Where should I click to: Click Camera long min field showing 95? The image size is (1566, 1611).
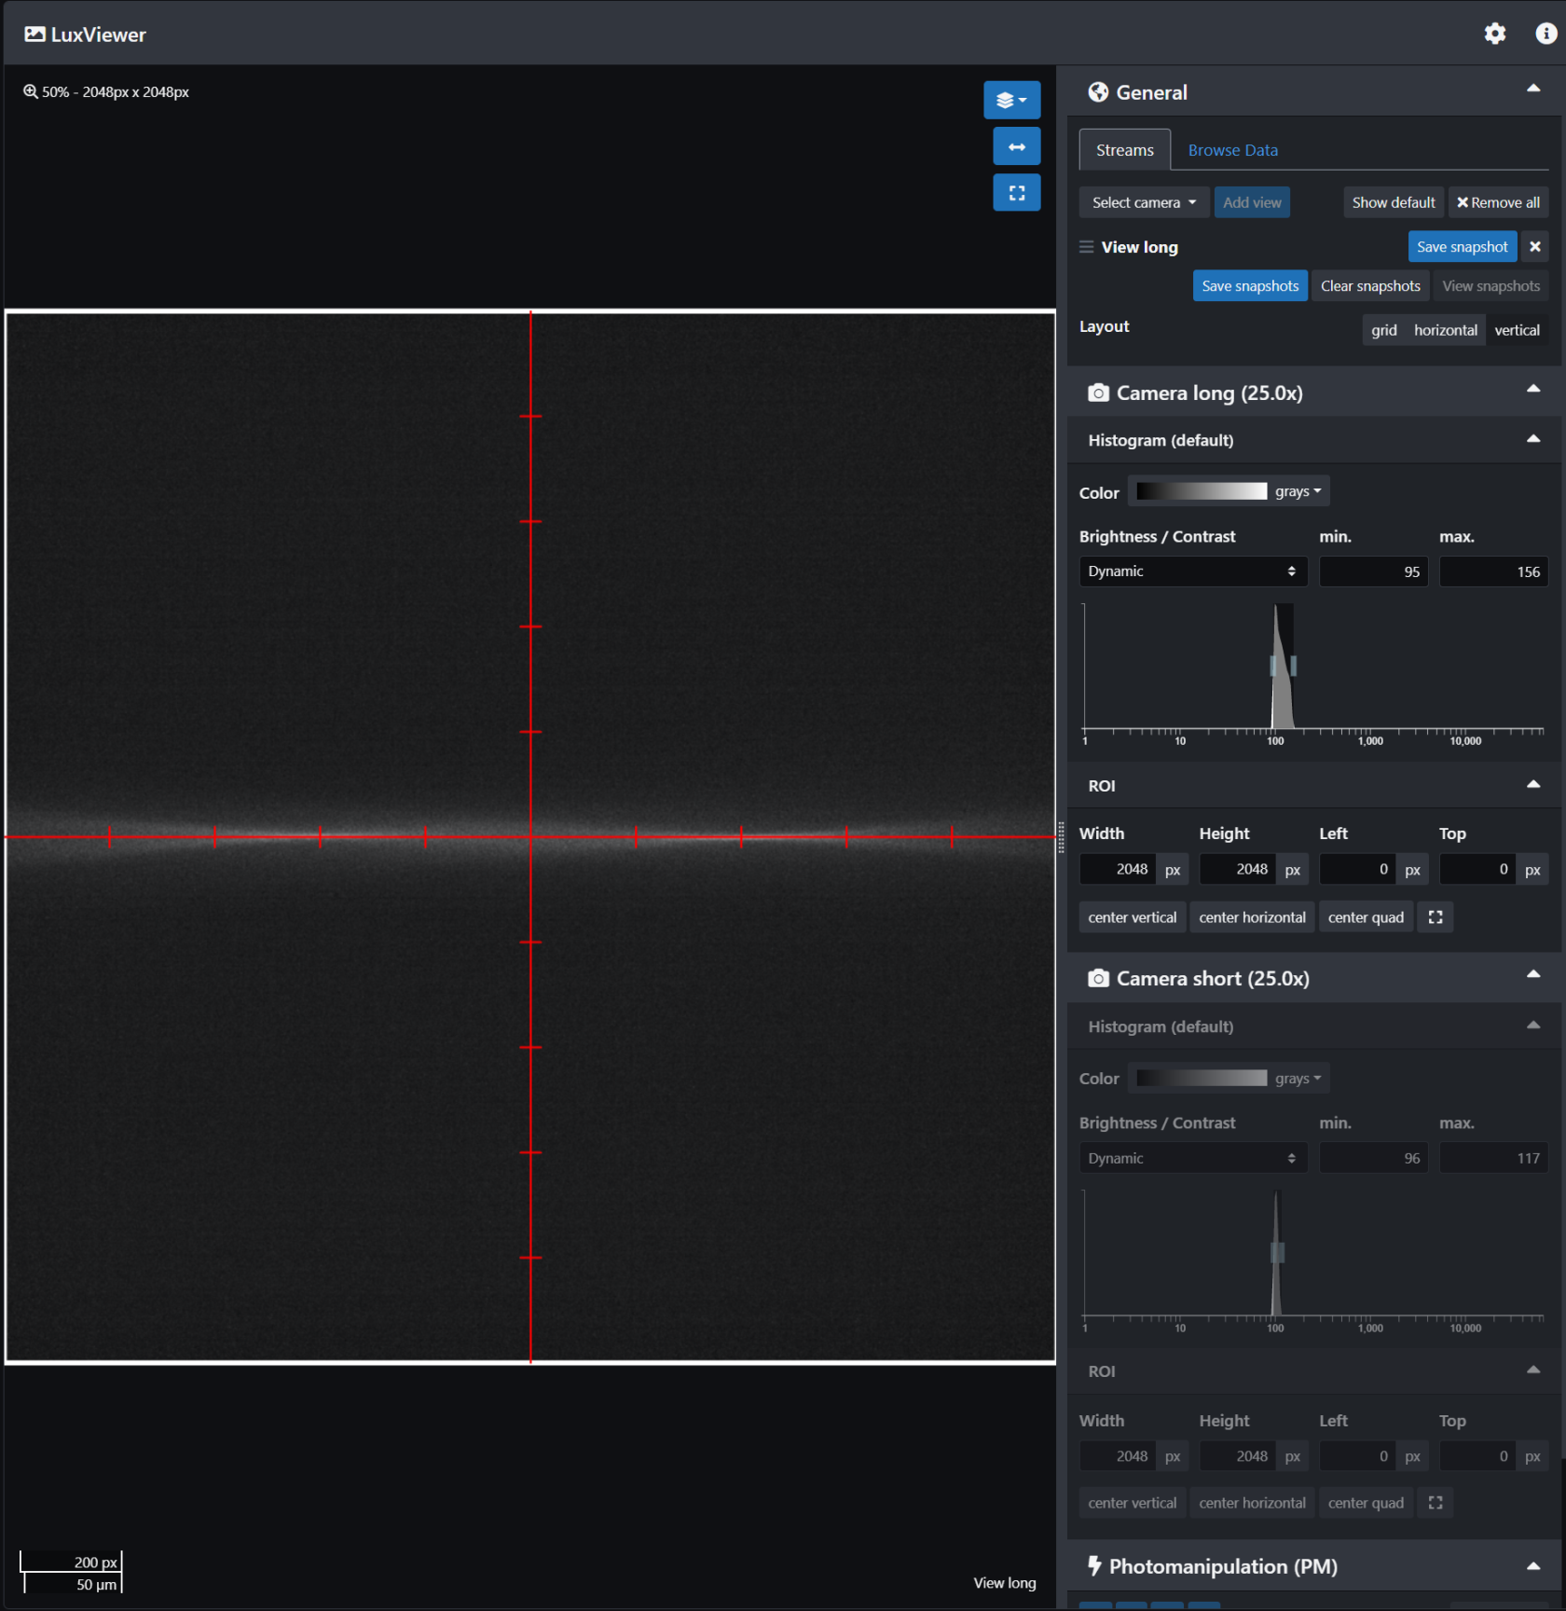(x=1373, y=571)
